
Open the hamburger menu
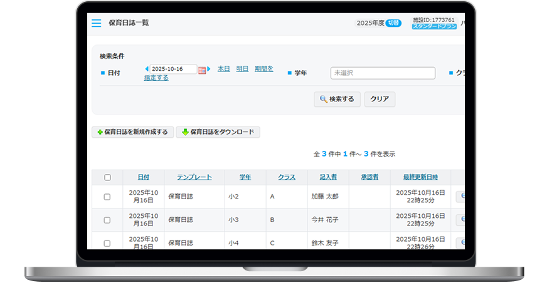click(96, 23)
